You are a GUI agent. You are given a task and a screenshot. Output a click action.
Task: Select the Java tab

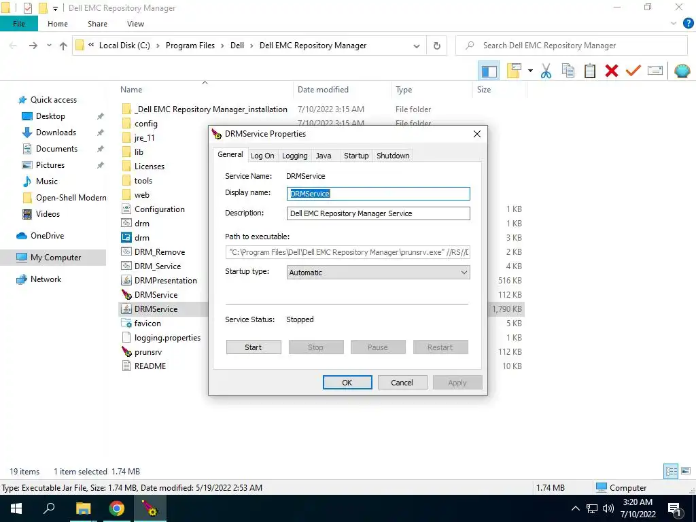coord(324,156)
